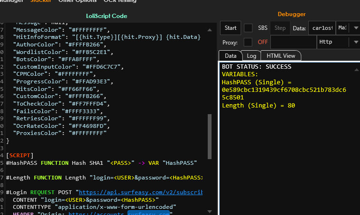Open the OCR Testing tab
Screen dimensions: 360x215
tap(120, 1)
